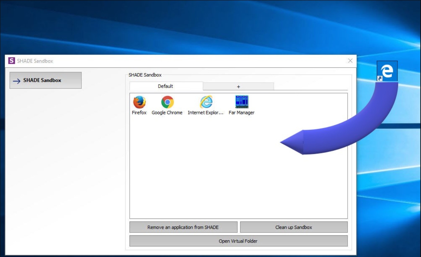
Task: Close the SHADE Sandbox window
Action: (350, 61)
